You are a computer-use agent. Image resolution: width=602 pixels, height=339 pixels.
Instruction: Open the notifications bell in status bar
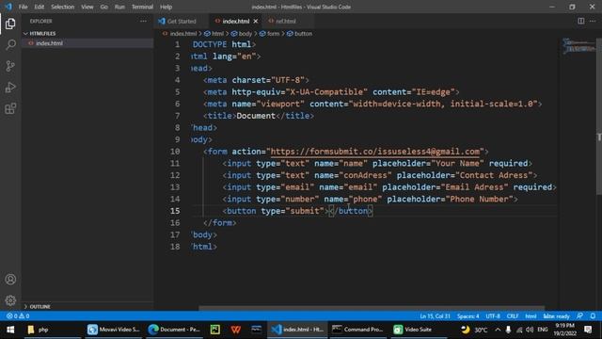(593, 316)
